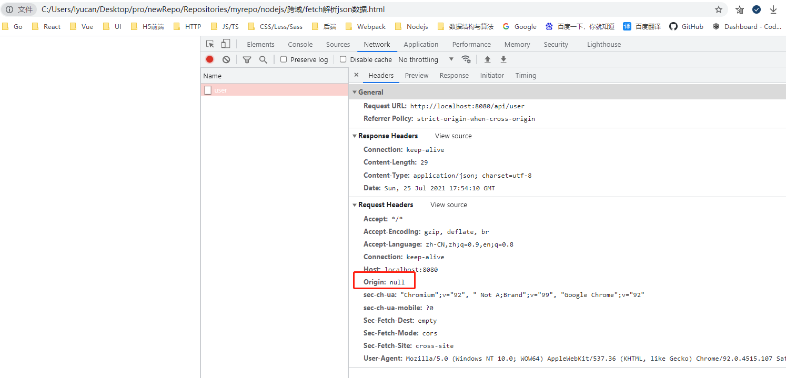Open the Response detail tab

454,75
